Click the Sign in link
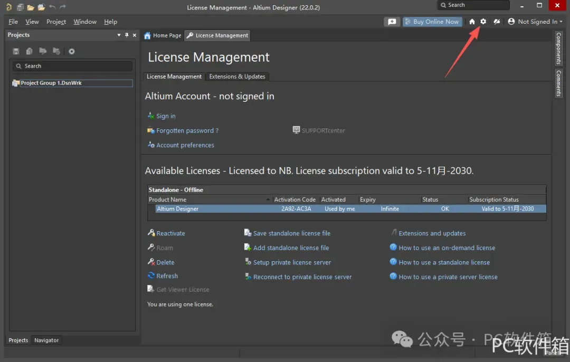 (165, 116)
